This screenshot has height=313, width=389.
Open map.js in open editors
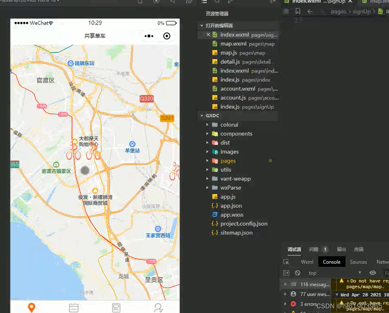pyautogui.click(x=239, y=53)
